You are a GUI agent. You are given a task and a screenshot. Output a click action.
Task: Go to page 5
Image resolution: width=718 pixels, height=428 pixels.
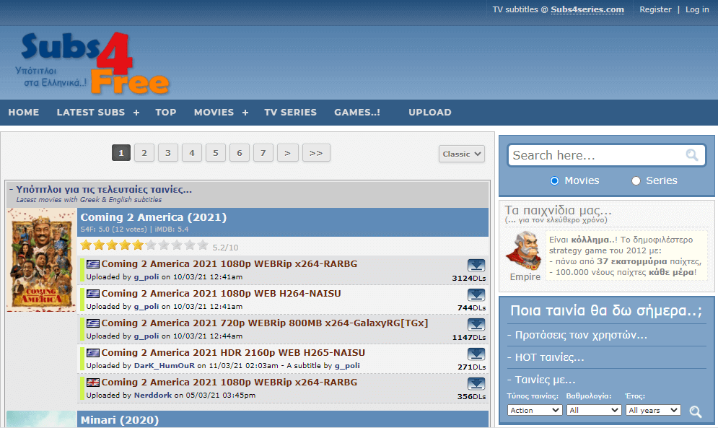click(x=216, y=153)
